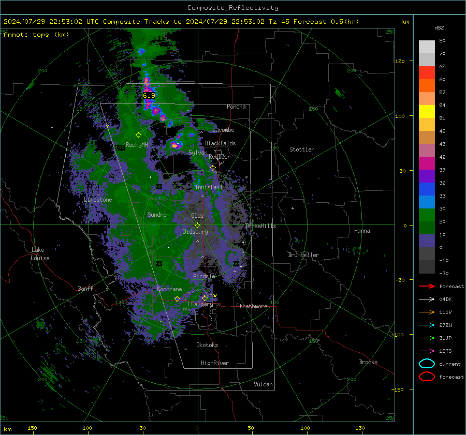Click the 'Annot: tops (km)' label
466x435 pixels.
(36, 35)
